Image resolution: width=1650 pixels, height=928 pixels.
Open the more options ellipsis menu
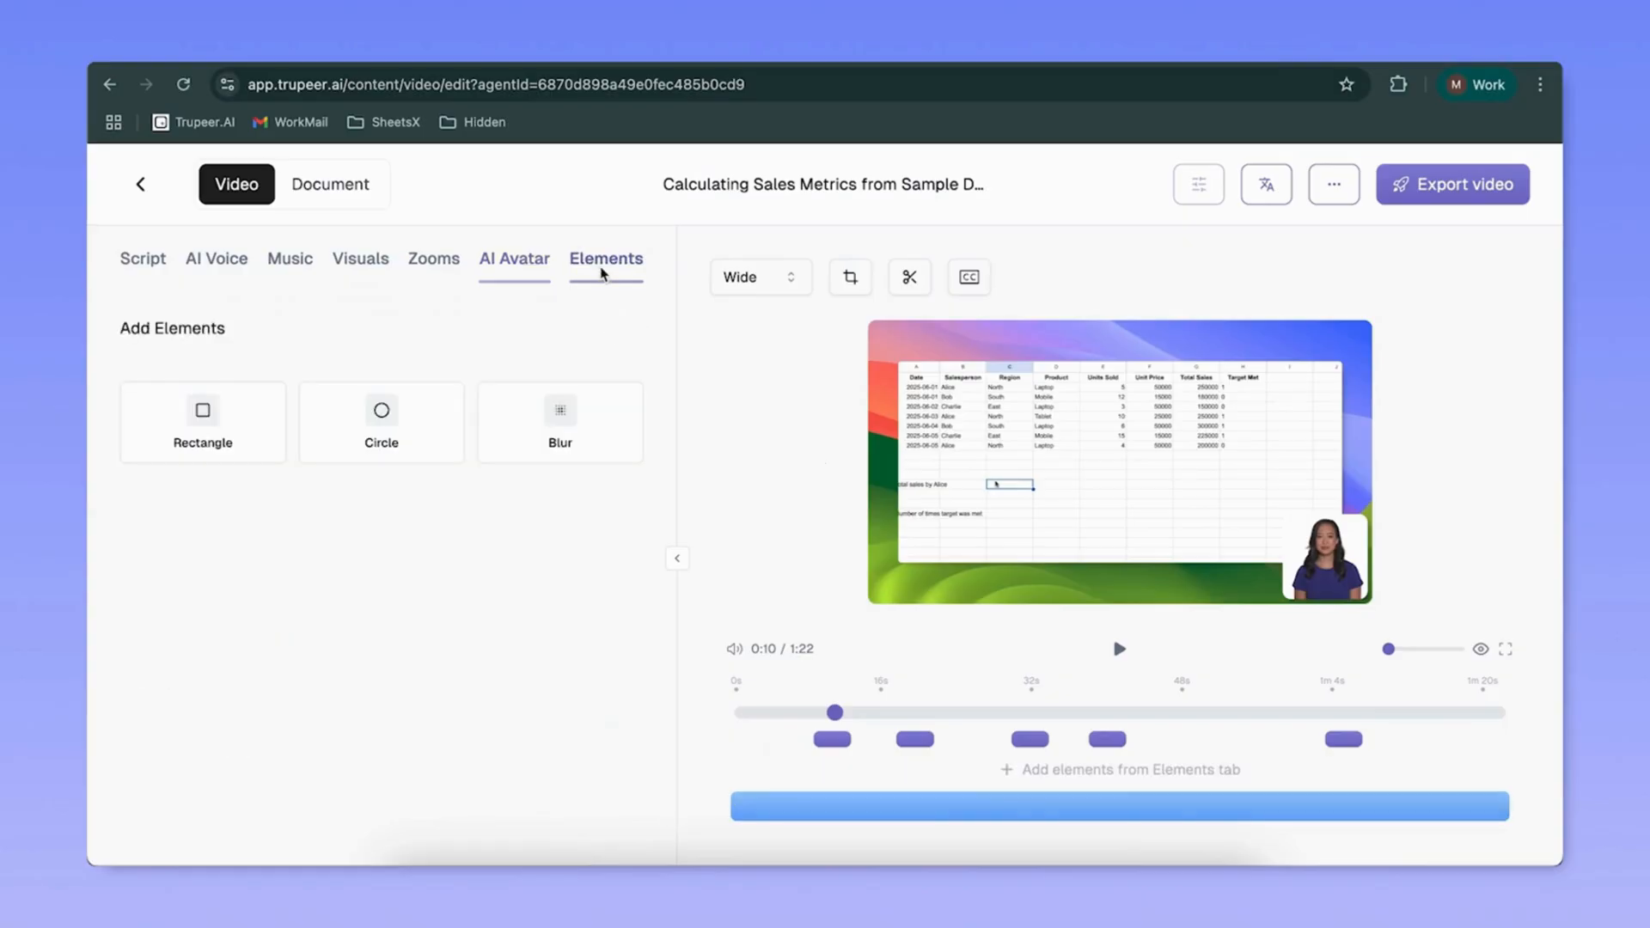pos(1334,184)
